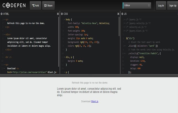Click 'Refresh this page' text in preview
This screenshot has width=178, height=113.
coord(90,83)
